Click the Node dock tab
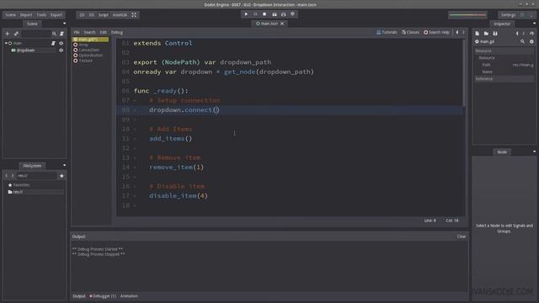The height and width of the screenshot is (303, 539). click(x=502, y=151)
